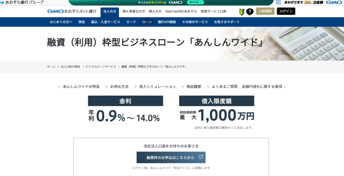Viewport: 344px width, 176px height.
Task: Open the ローン menu
Action: tap(147, 22)
